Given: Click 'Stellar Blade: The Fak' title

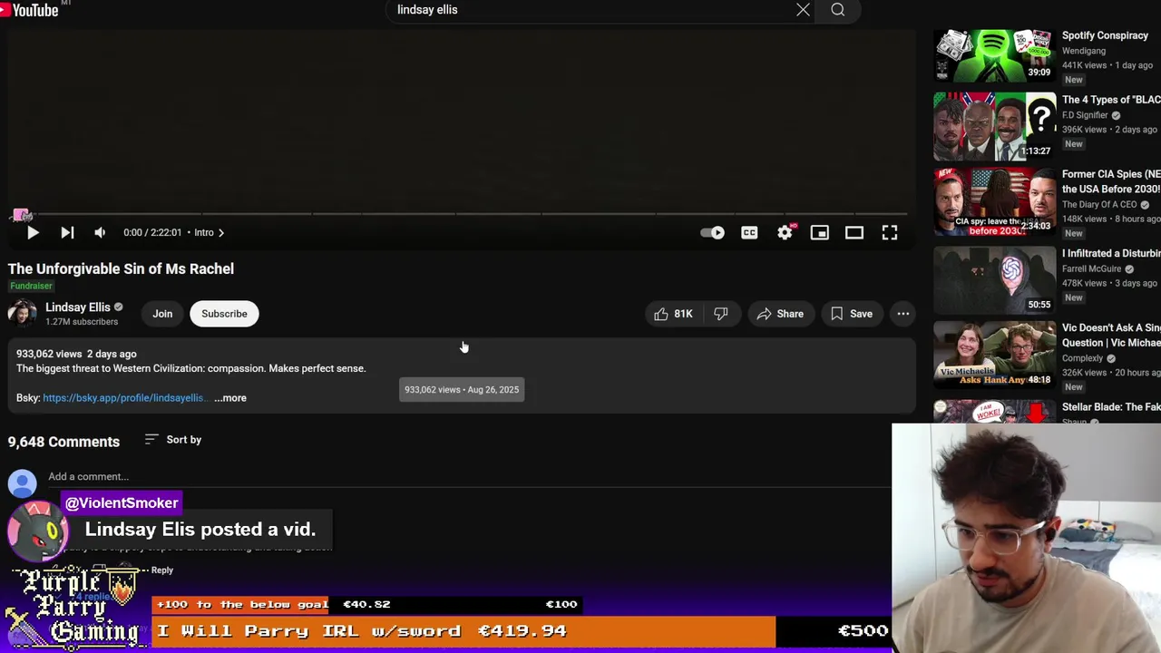Looking at the screenshot, I should click(x=1111, y=407).
